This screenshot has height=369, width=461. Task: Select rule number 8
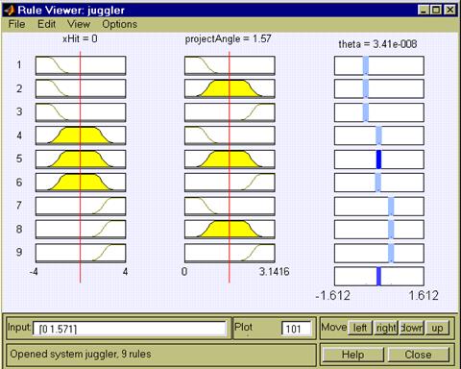pyautogui.click(x=19, y=229)
